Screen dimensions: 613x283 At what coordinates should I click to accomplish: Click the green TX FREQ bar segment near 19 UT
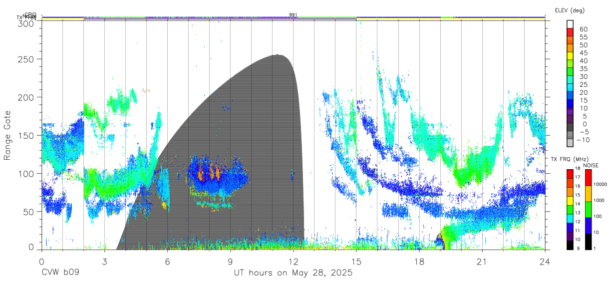tap(447, 17)
